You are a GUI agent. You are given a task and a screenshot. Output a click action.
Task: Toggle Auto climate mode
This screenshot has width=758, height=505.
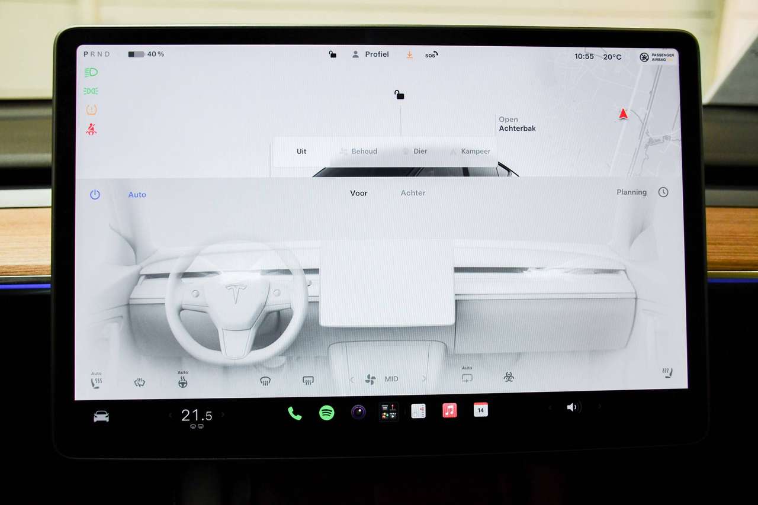pos(137,195)
